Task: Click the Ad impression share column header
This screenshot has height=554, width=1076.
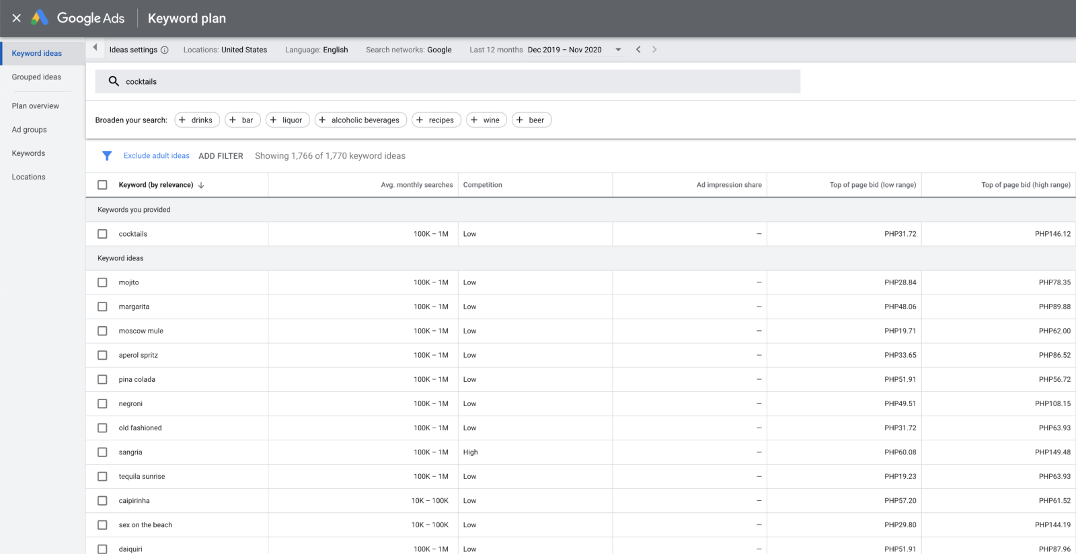Action: coord(729,185)
